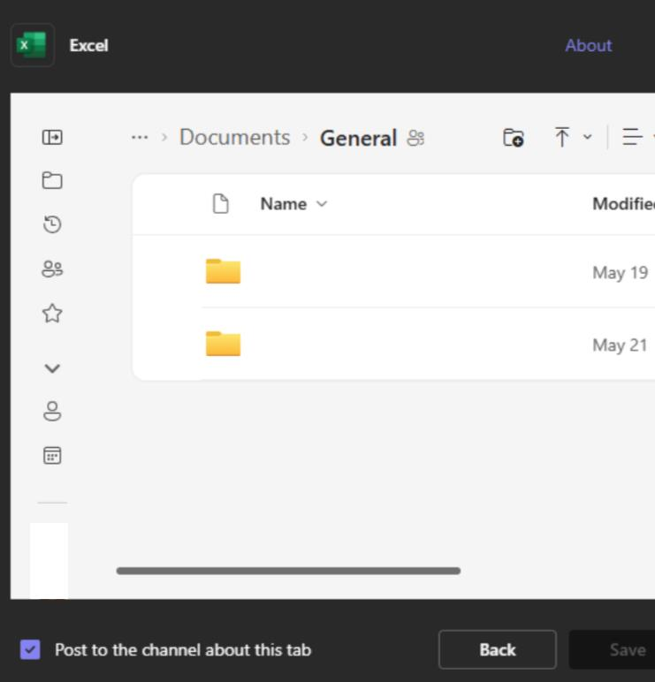
Task: Open the folder modified May 19
Action: tap(224, 271)
